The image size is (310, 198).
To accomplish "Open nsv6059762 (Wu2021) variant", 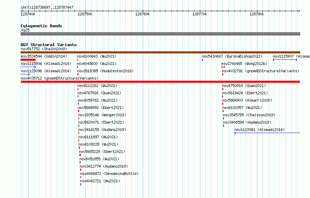I will coord(98,100).
